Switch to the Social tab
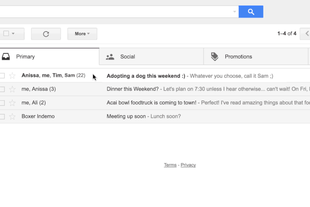Viewport: 310px width, 207px height. (151, 57)
